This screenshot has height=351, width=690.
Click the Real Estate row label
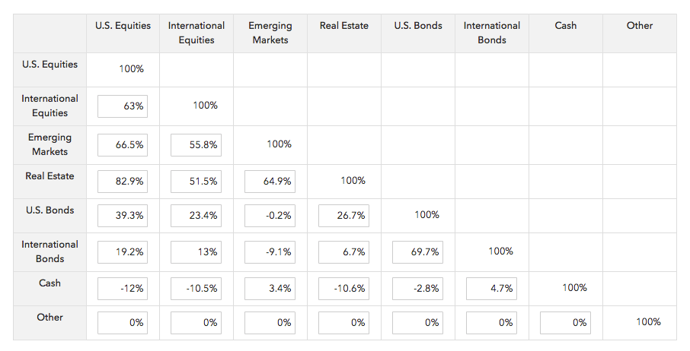(x=50, y=176)
